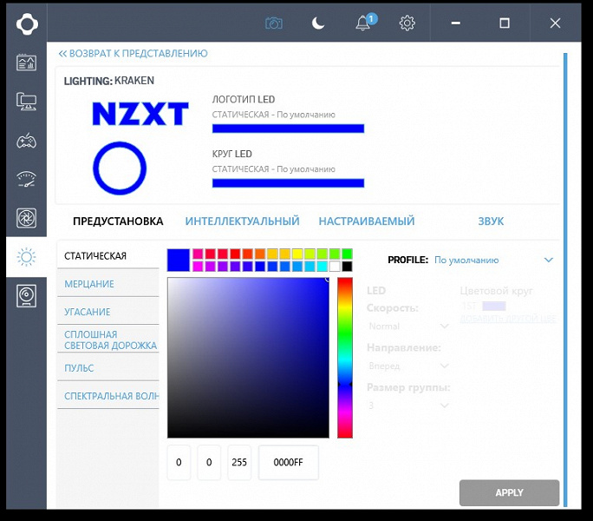Viewport: 593px width, 521px height.
Task: Click the blue value field showing 255
Action: coord(239,462)
